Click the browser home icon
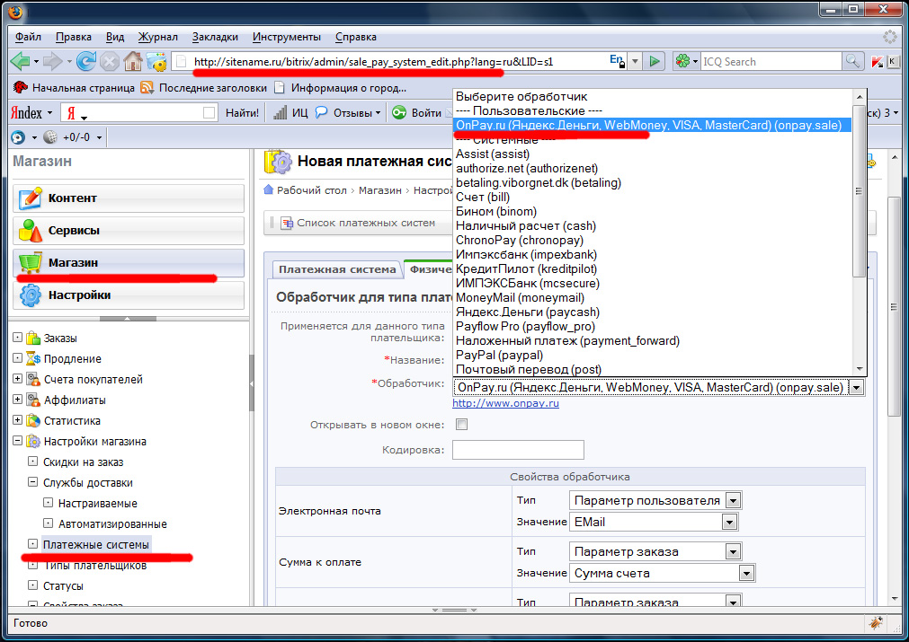Image resolution: width=909 pixels, height=642 pixels. coord(133,62)
